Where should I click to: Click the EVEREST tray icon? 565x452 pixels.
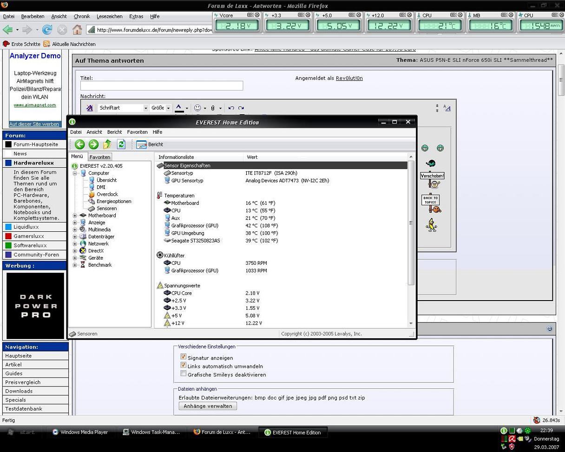(504, 431)
